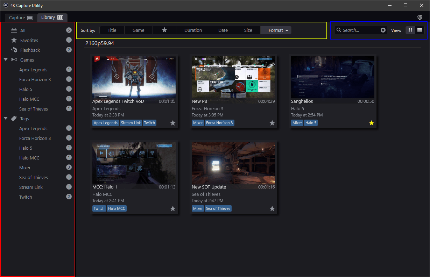Select Flashback in the sidebar

[x=30, y=50]
